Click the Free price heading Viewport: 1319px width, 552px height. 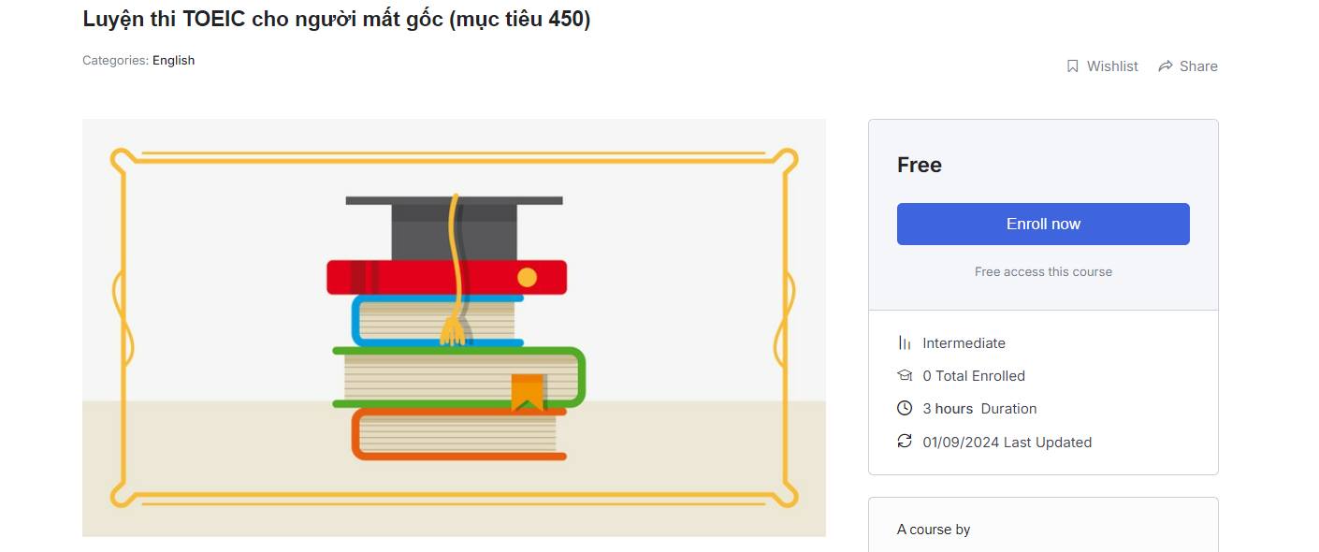[x=920, y=165]
